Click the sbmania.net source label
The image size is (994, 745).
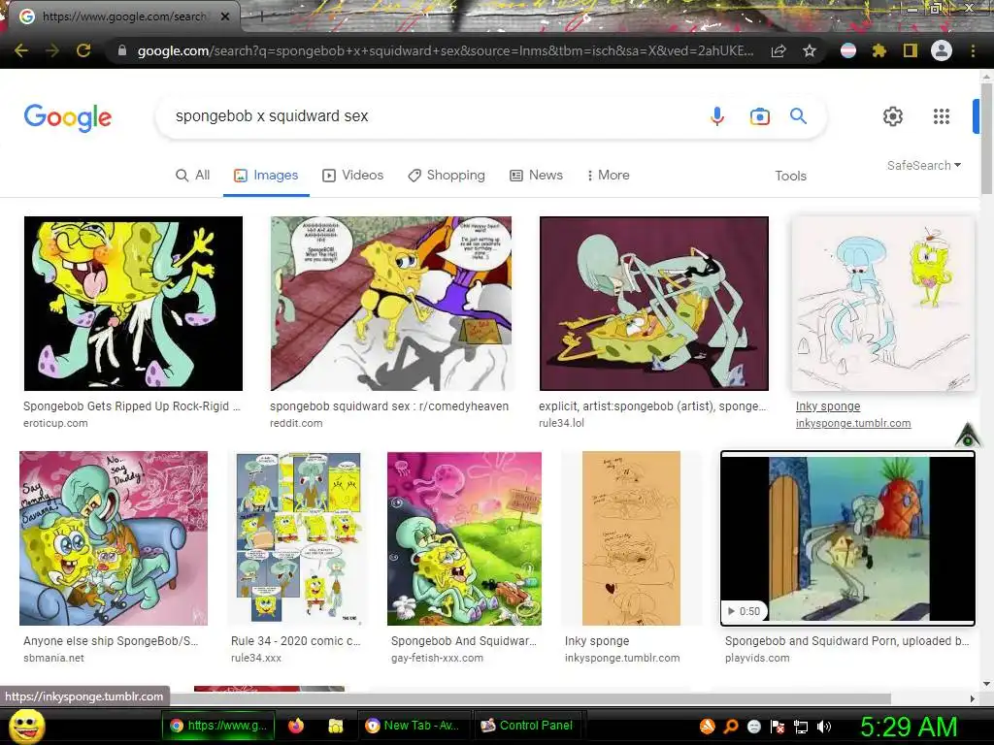(54, 658)
